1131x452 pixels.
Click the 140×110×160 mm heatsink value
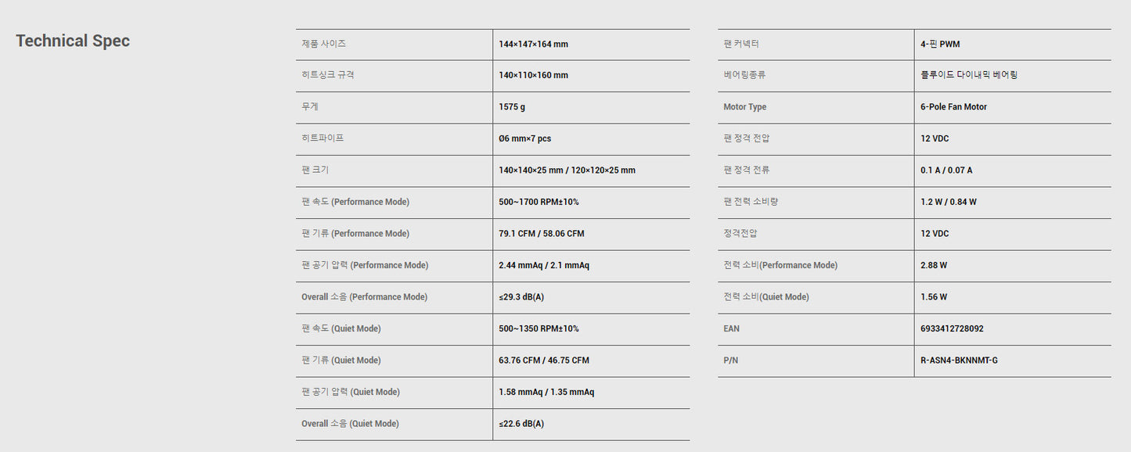click(533, 76)
